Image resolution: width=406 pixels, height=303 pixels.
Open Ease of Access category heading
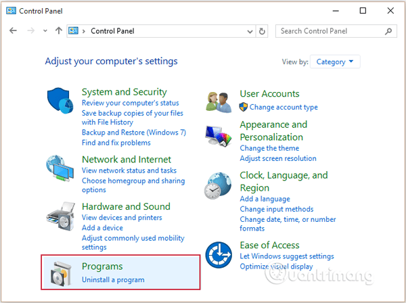(x=269, y=245)
